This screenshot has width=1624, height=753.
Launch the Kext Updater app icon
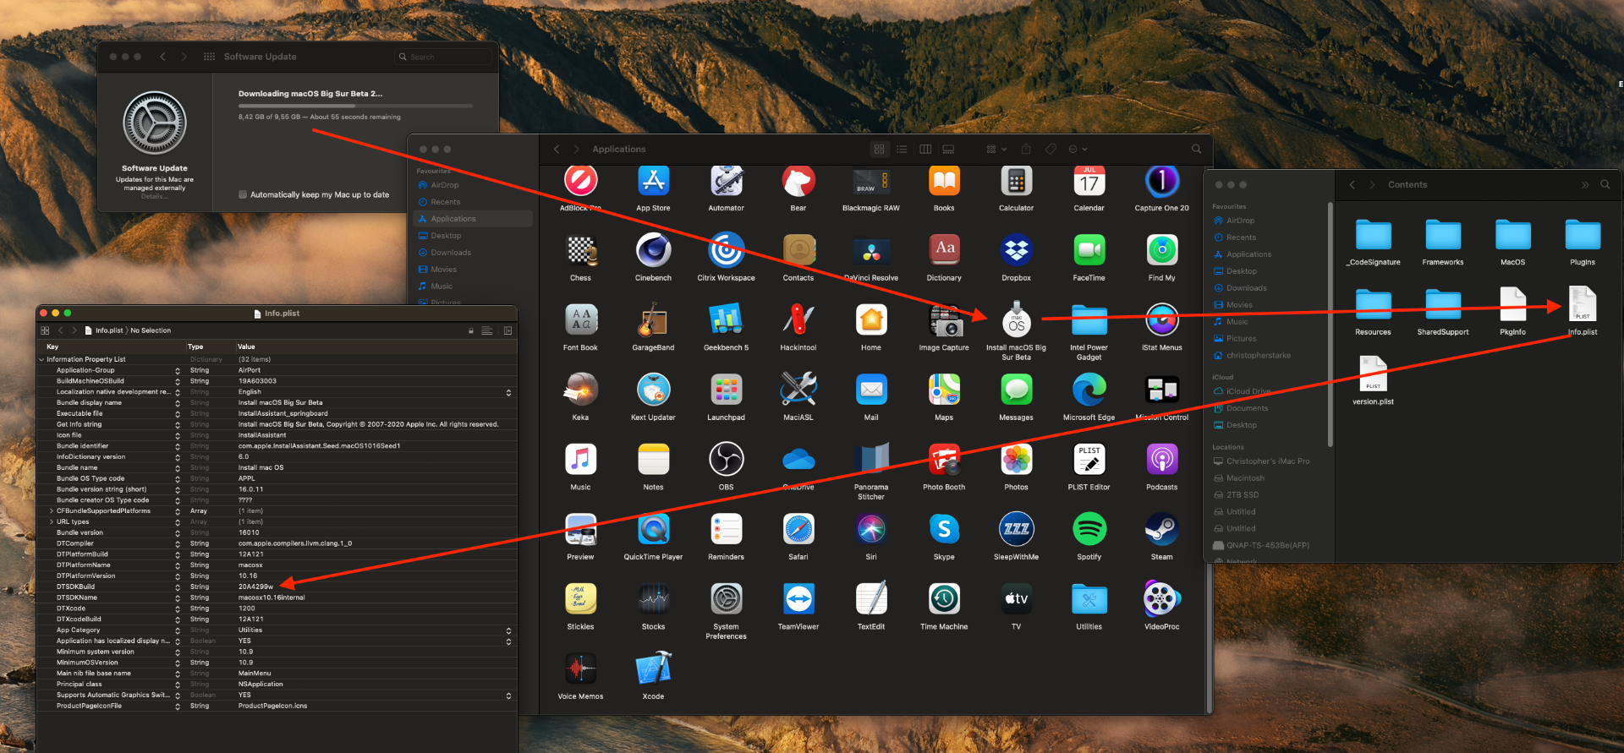(653, 390)
